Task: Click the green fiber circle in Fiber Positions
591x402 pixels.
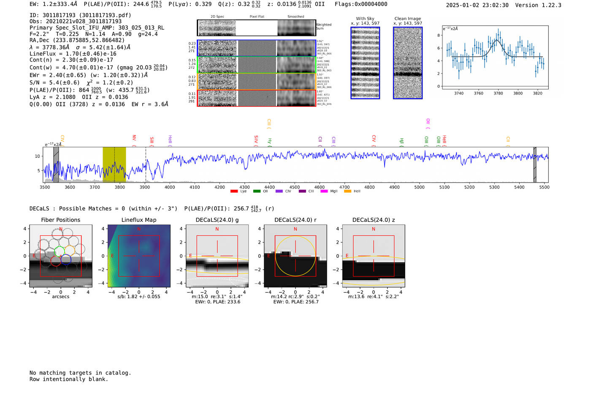Action: click(x=60, y=251)
